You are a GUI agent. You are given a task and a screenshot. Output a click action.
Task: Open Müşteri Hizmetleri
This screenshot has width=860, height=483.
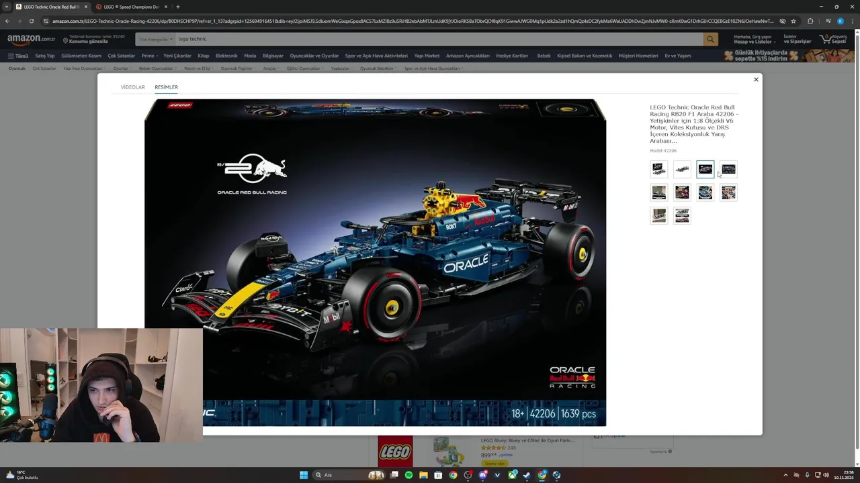(x=638, y=56)
